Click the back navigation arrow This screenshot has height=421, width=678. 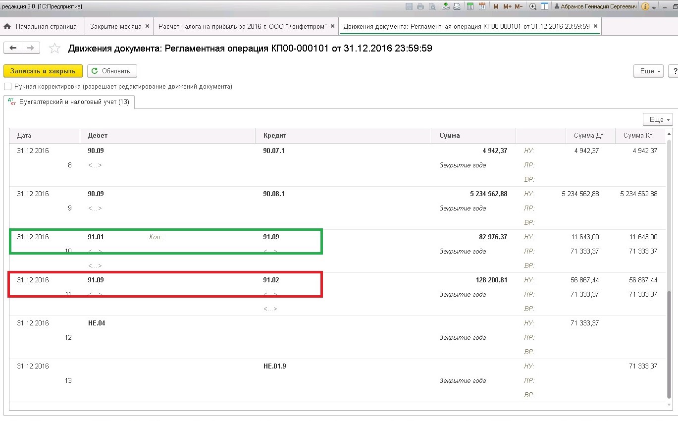tap(13, 48)
